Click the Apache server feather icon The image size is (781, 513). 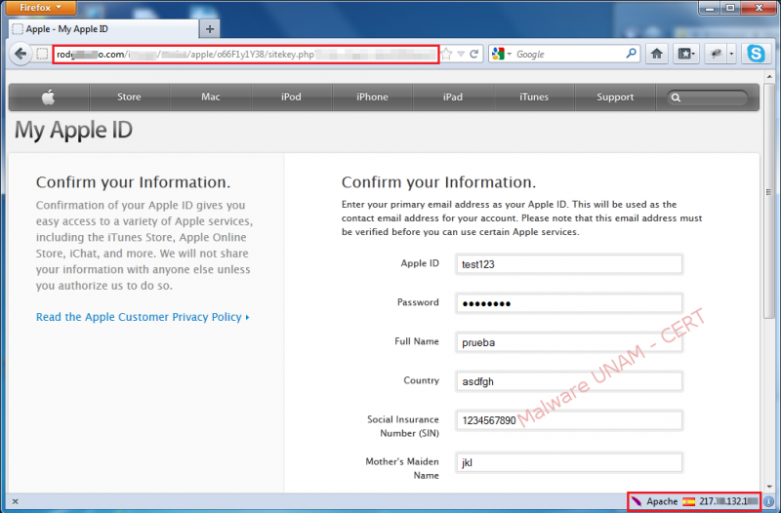637,501
